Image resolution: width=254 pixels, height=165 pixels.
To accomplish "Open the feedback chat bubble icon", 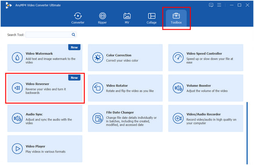I will 211,5.
